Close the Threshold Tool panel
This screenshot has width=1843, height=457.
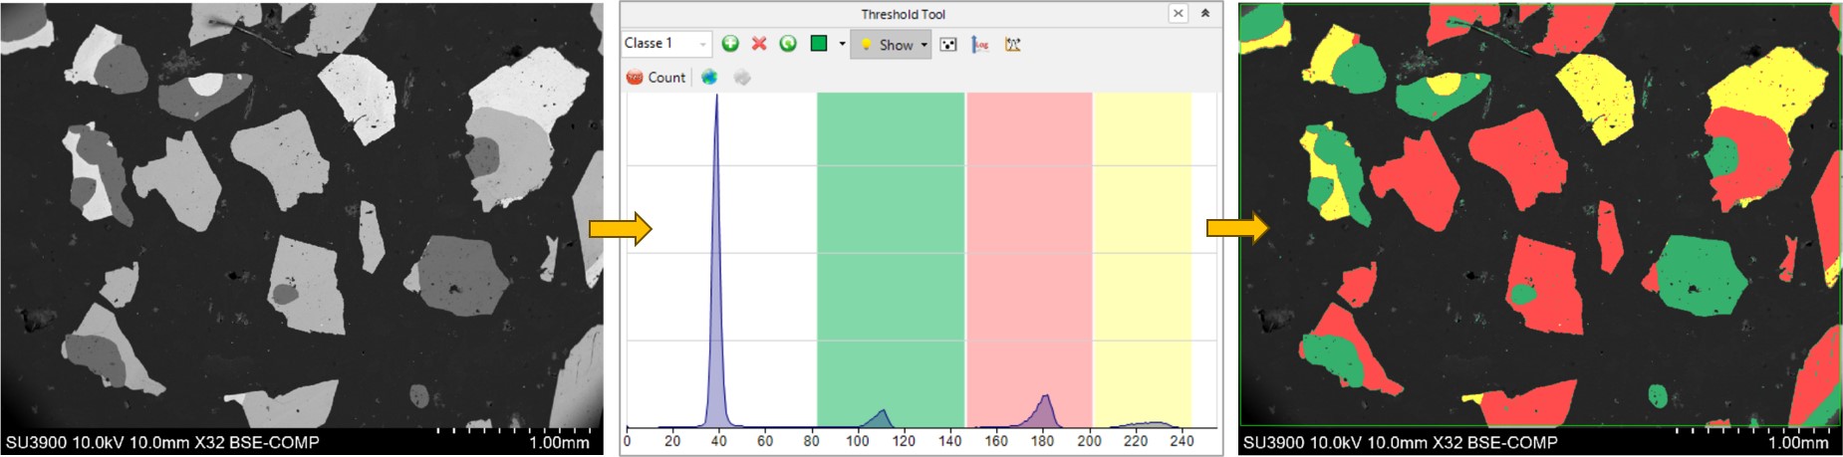pos(1179,14)
